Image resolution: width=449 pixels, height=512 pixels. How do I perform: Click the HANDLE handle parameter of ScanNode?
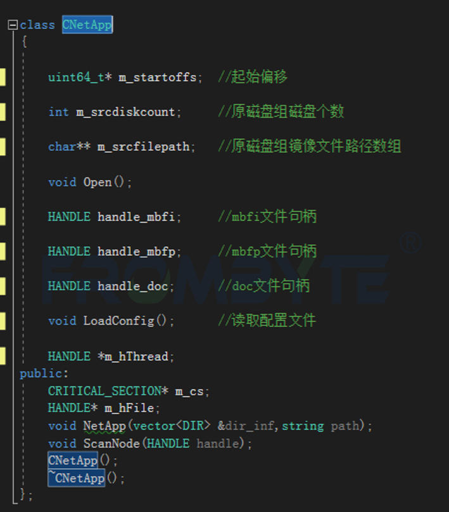pos(193,443)
